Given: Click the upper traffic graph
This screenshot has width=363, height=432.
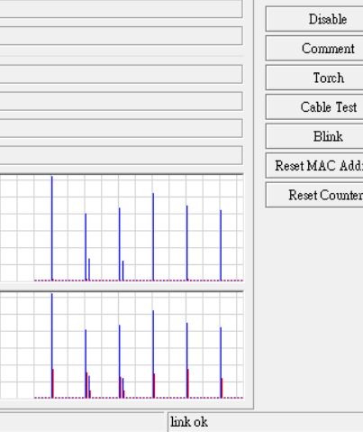Looking at the screenshot, I should click(x=122, y=228).
